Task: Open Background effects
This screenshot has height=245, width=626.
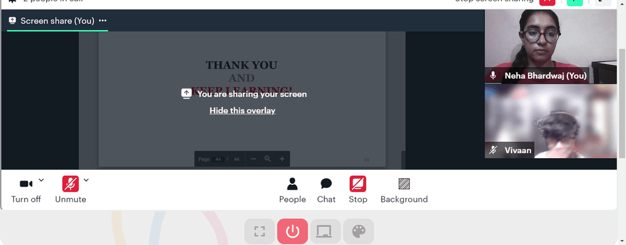Action: click(x=404, y=190)
